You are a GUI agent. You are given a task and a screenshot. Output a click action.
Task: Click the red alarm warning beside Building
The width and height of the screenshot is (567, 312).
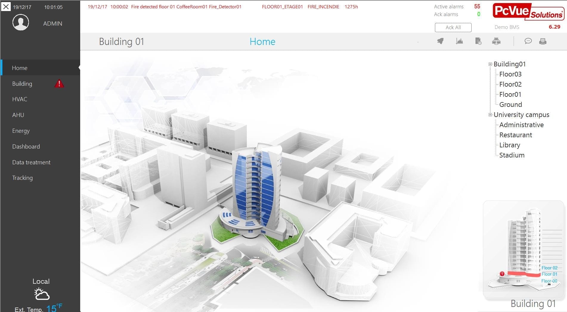59,84
